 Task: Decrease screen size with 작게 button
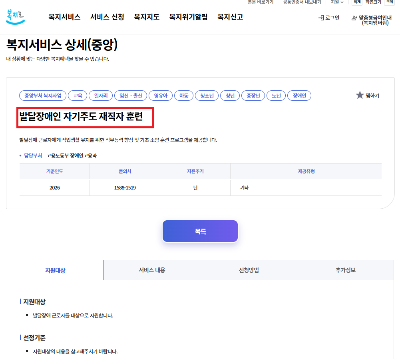357,2
